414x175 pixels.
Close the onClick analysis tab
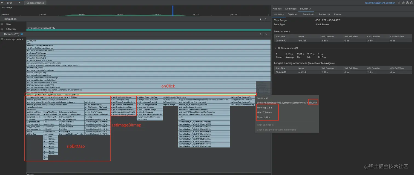tap(310, 9)
